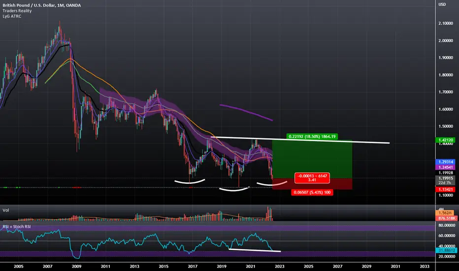Viewport: 459px width, 271px height.
Task: Click 2027 on the time axis
Action: (x=337, y=266)
